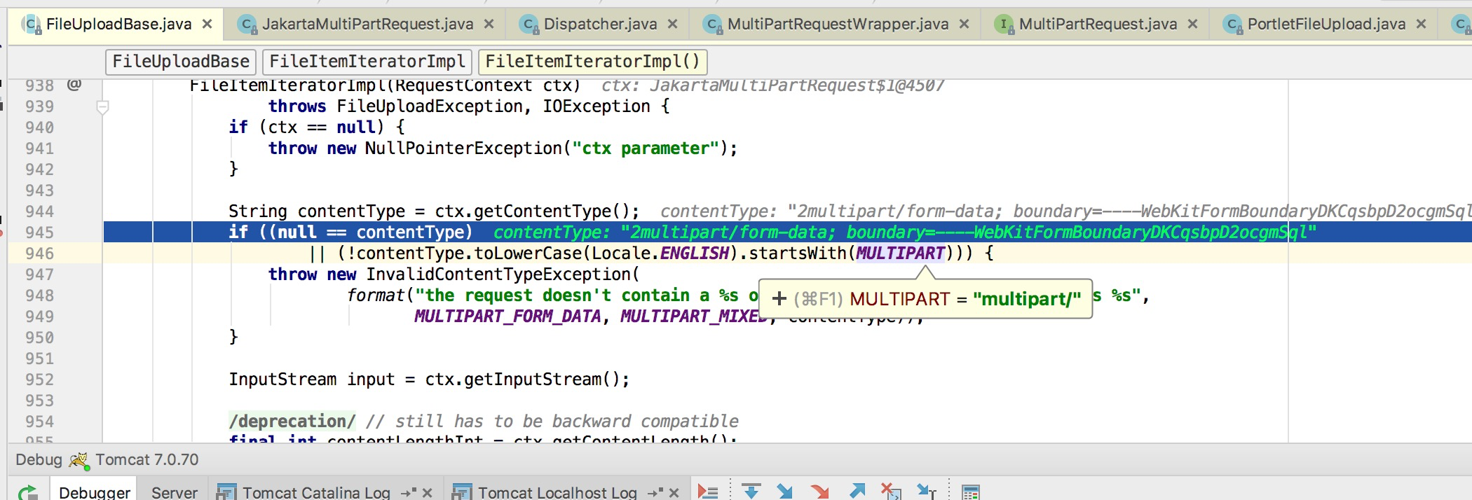Pin the Tomcat Localhost Log tab
The width and height of the screenshot is (1472, 500).
655,493
